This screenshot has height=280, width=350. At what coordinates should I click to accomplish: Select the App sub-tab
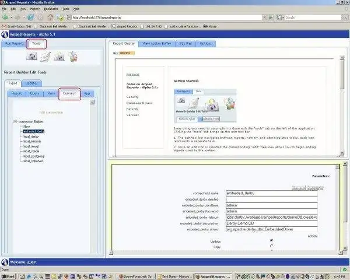tap(87, 93)
